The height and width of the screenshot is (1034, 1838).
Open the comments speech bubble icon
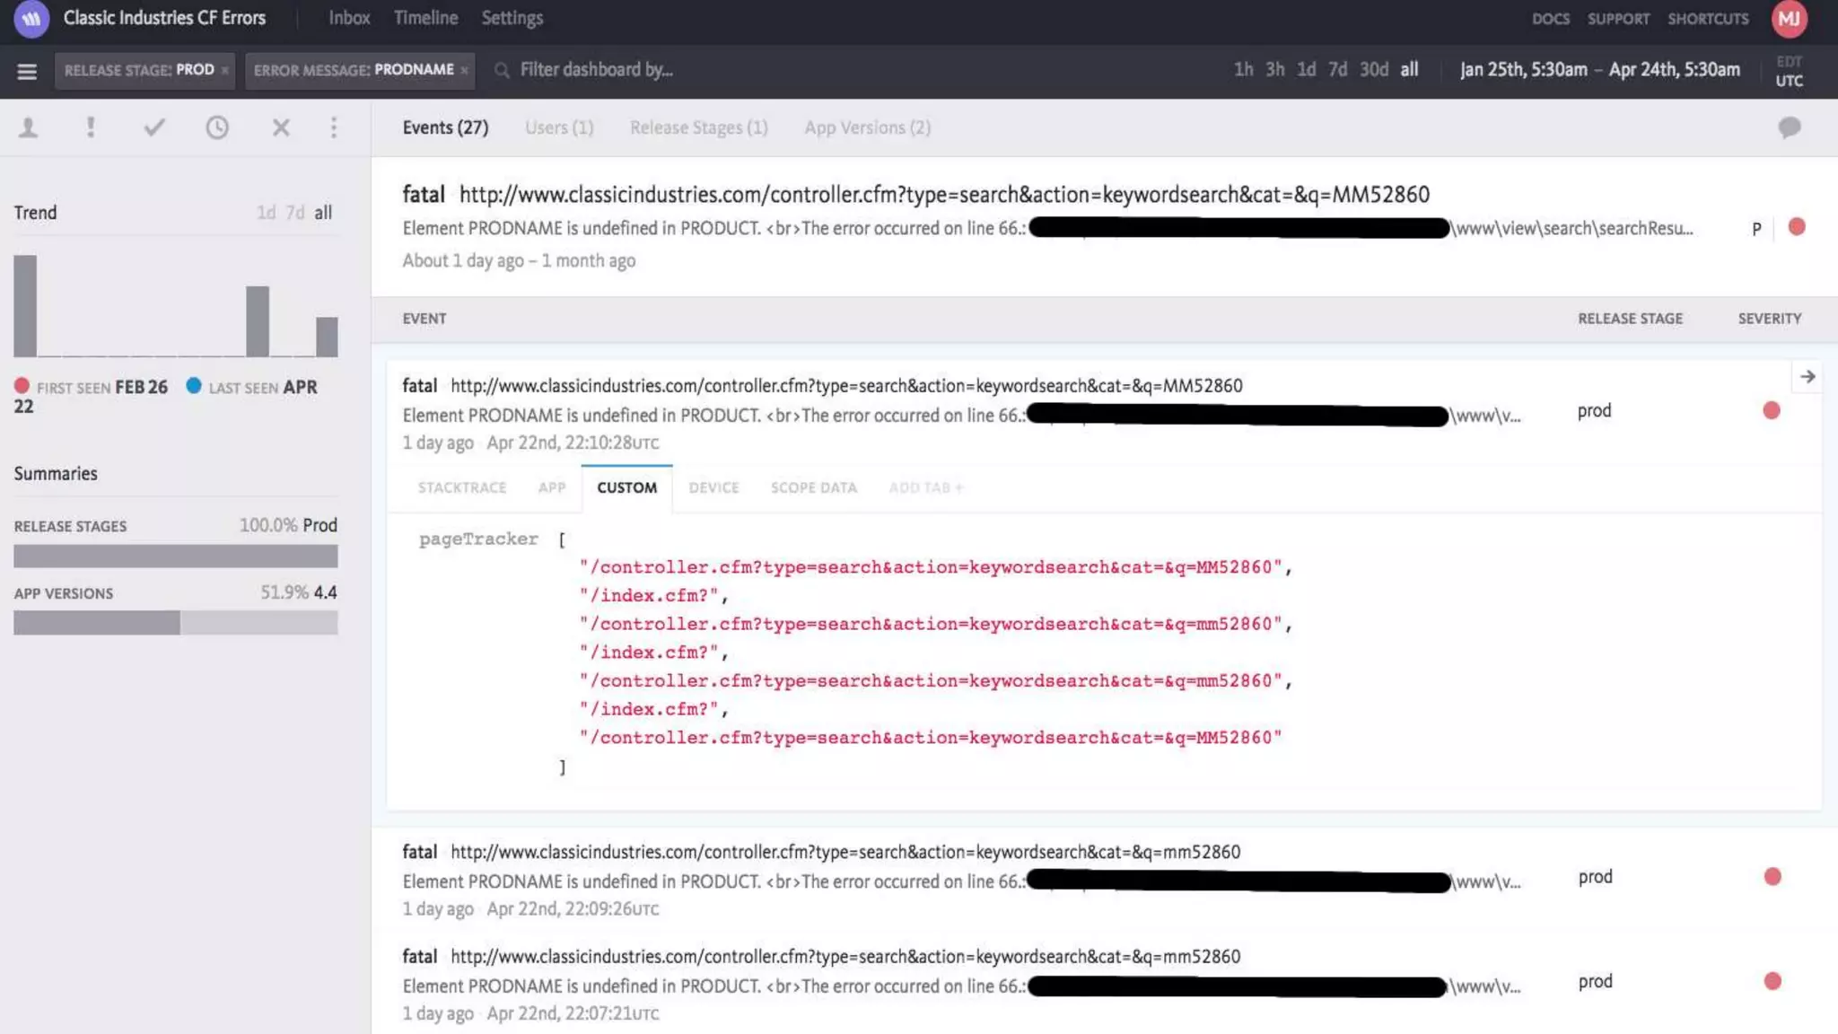click(x=1789, y=127)
